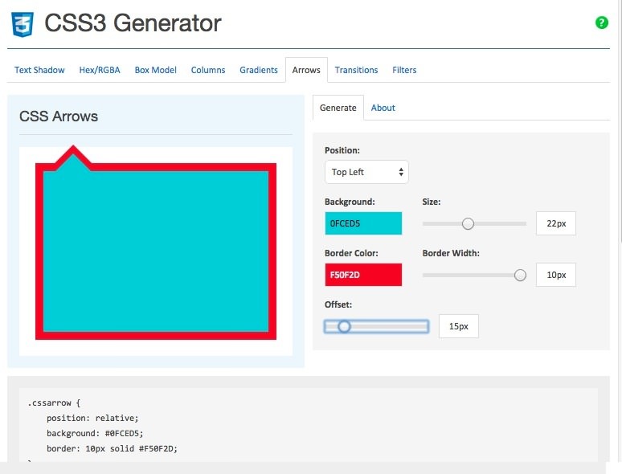The width and height of the screenshot is (622, 474).
Task: Open the Transitions tab
Action: click(356, 70)
